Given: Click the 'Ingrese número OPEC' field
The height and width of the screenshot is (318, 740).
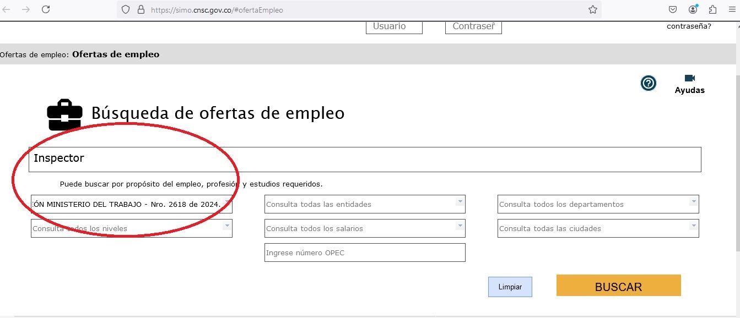Looking at the screenshot, I should click(365, 253).
